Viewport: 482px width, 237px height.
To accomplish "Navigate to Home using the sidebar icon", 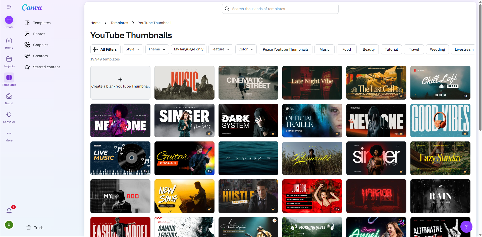I will click(x=9, y=43).
